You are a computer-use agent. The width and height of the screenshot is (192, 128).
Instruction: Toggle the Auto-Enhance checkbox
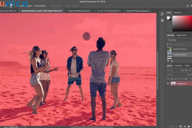pyautogui.click(x=34, y=6)
